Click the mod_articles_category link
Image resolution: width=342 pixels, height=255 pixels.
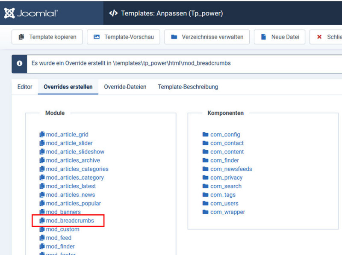pyautogui.click(x=75, y=178)
